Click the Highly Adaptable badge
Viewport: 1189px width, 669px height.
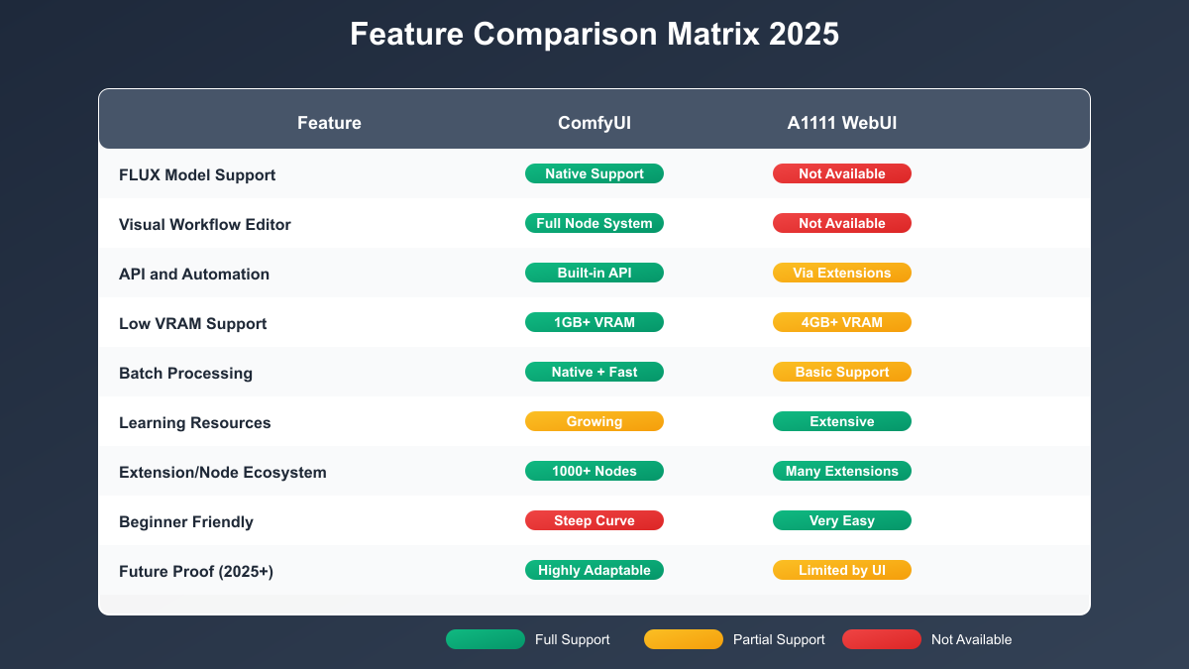click(594, 570)
